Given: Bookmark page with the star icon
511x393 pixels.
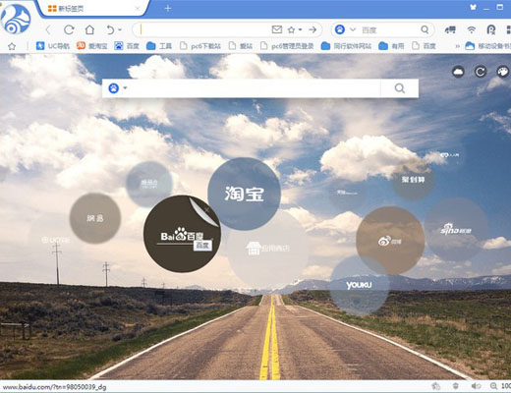Looking at the screenshot, I should pos(291,29).
